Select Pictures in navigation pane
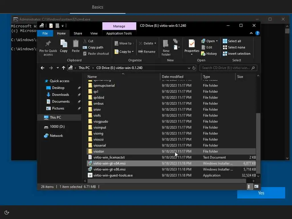Image resolution: width=292 pixels, height=219 pixels. pos(58,108)
